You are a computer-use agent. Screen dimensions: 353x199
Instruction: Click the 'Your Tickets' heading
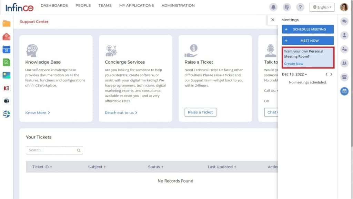click(39, 137)
